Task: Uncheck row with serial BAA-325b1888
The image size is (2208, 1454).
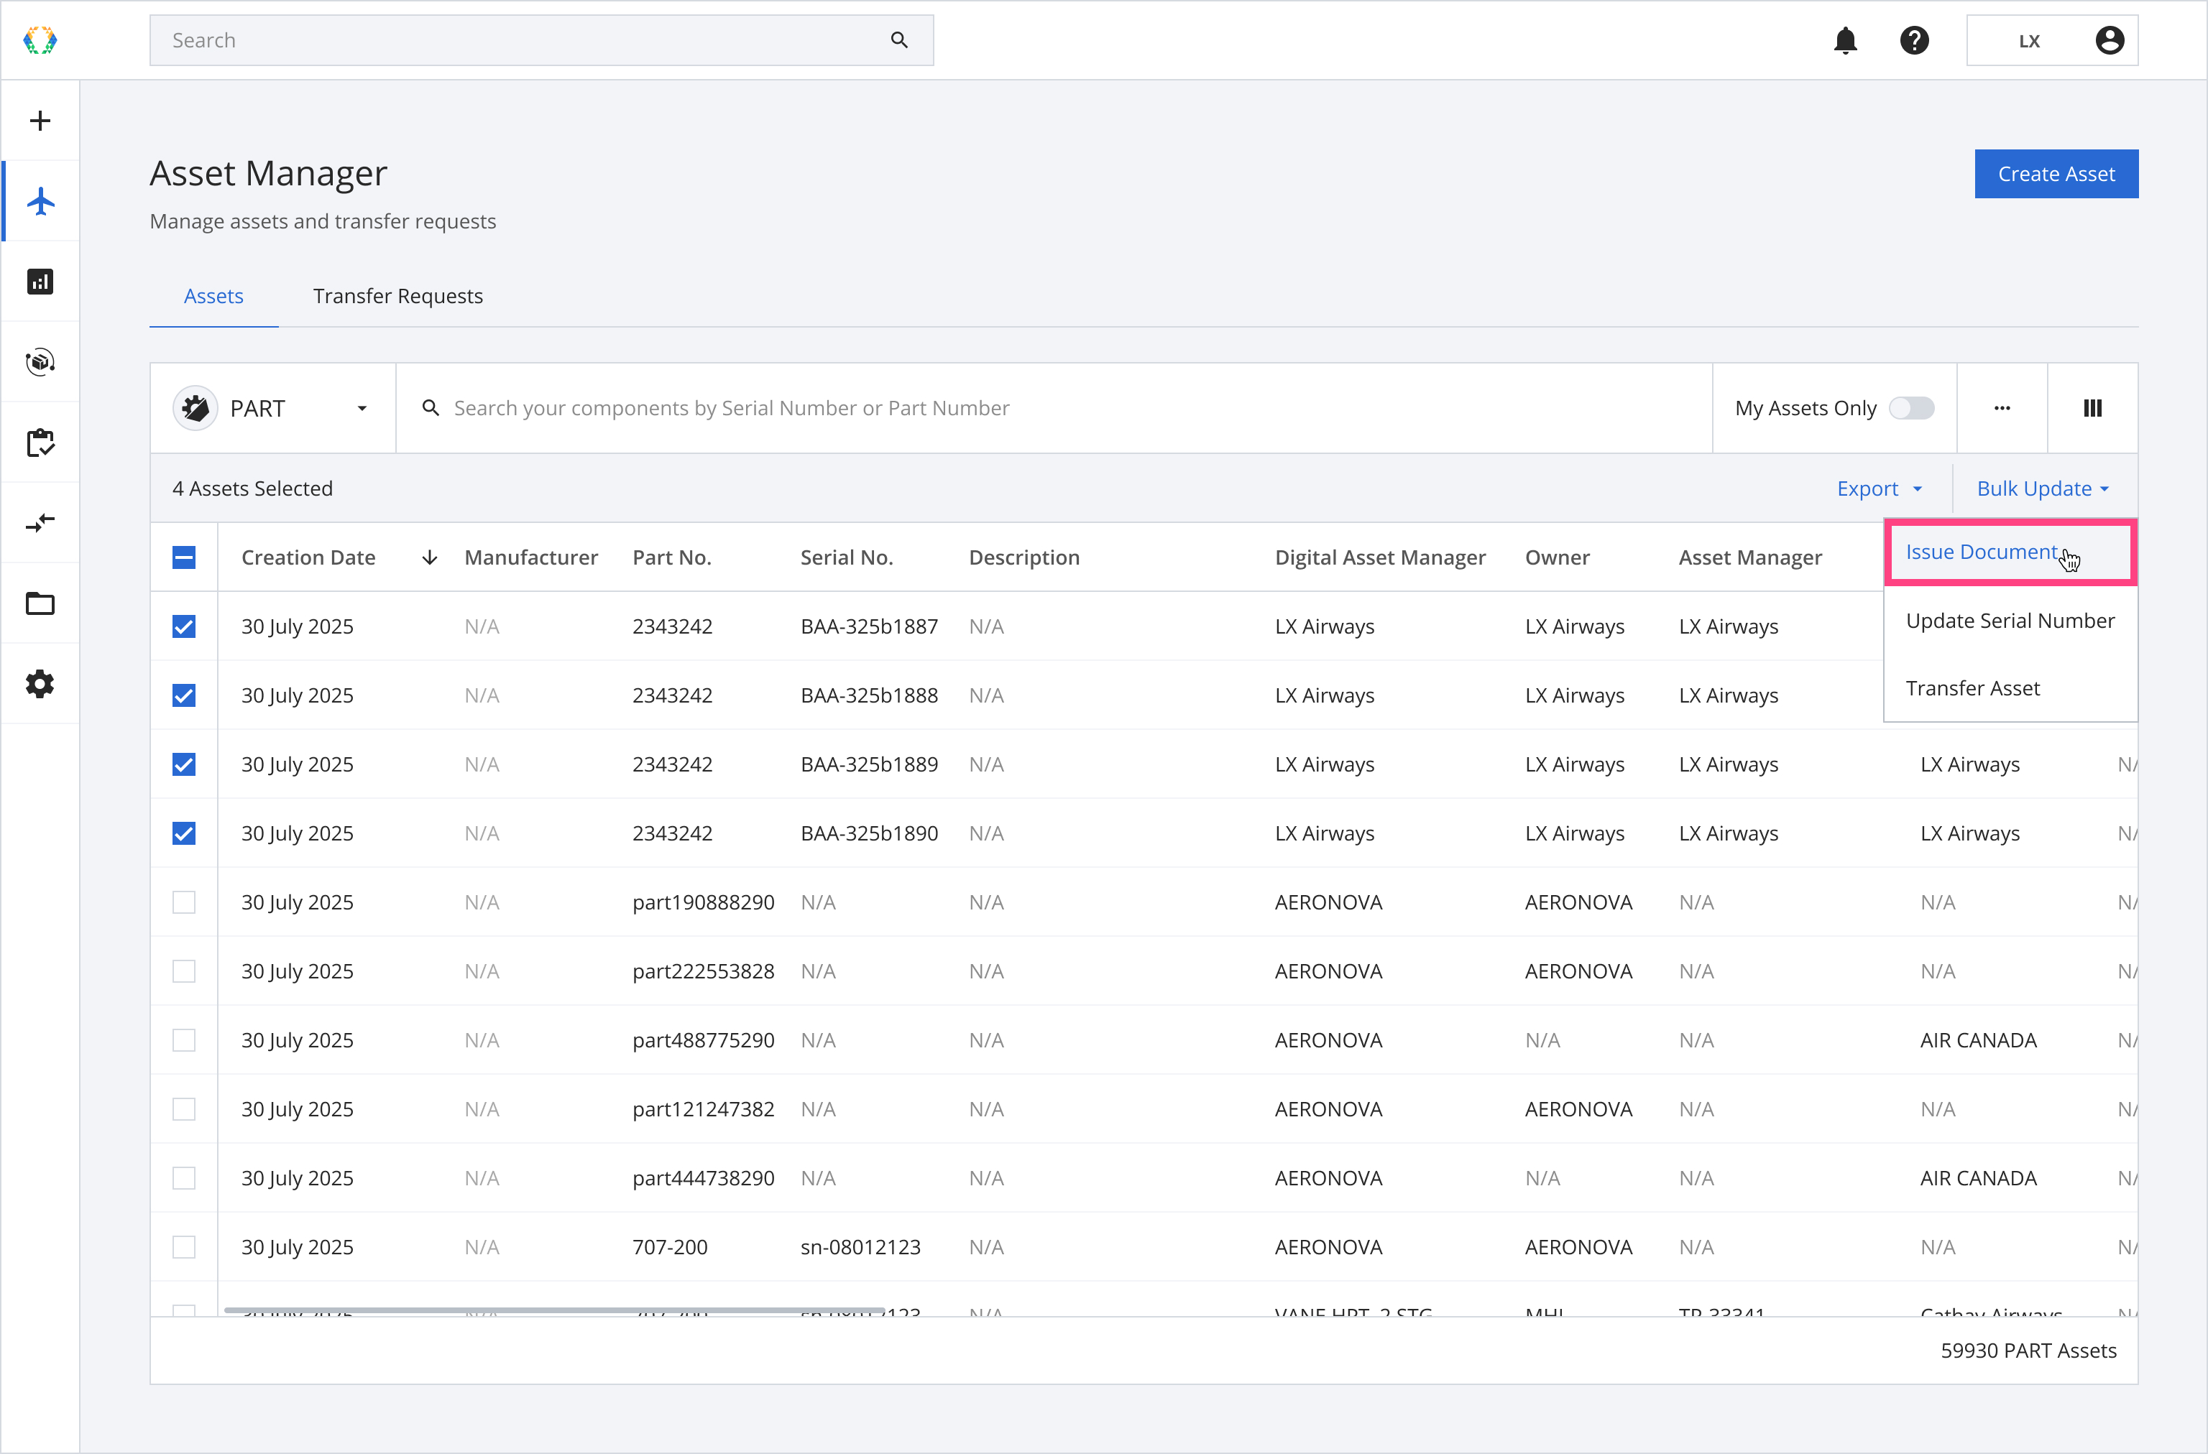Action: click(184, 695)
